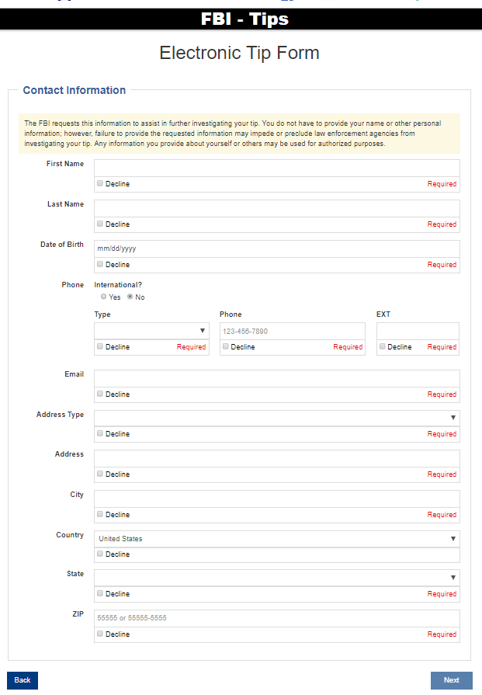Click the International? label
The image size is (482, 695).
click(x=118, y=284)
